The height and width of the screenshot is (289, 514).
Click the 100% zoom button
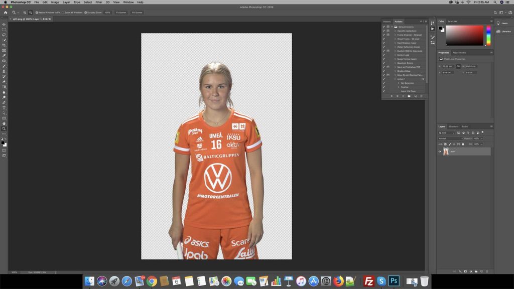coord(107,13)
